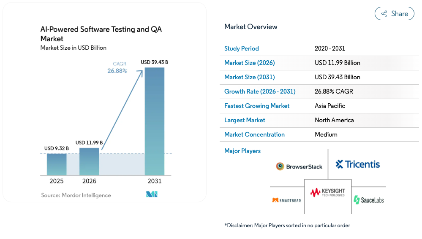Viewport: 422px width, 239px height.
Task: Click the chart title AI-Powered Software Testing
Action: pyautogui.click(x=101, y=34)
